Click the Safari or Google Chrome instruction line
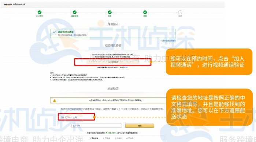This screenshot has height=142, width=256. [x=89, y=78]
